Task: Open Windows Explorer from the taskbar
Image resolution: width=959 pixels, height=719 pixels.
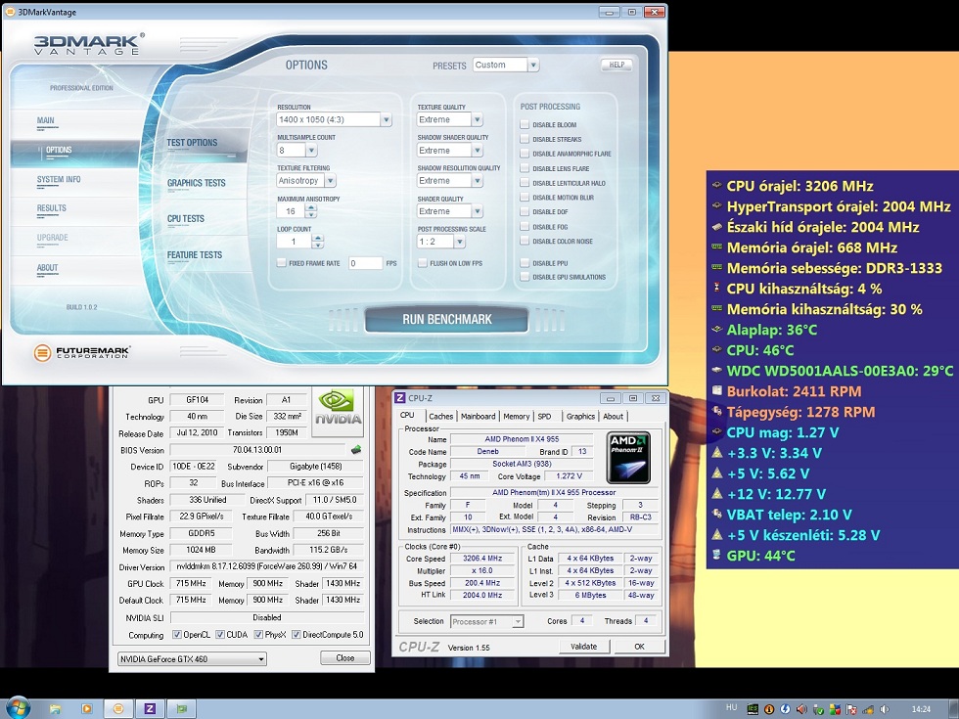Action: coord(55,709)
